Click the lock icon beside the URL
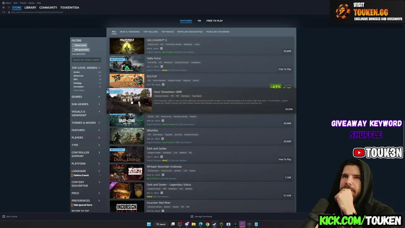405x228 pixels. 9,12
